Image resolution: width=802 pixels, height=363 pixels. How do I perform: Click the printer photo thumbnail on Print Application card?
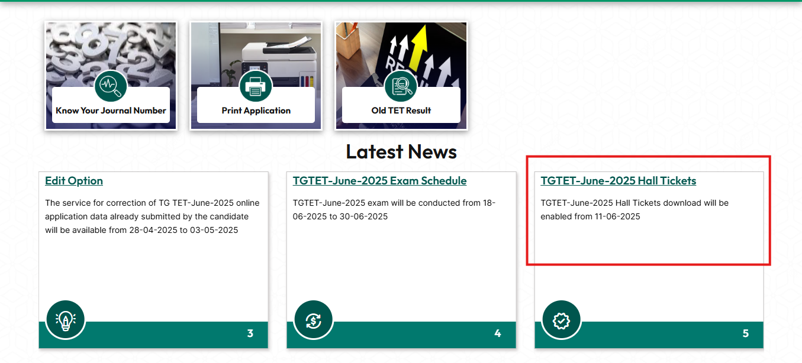[x=255, y=47]
